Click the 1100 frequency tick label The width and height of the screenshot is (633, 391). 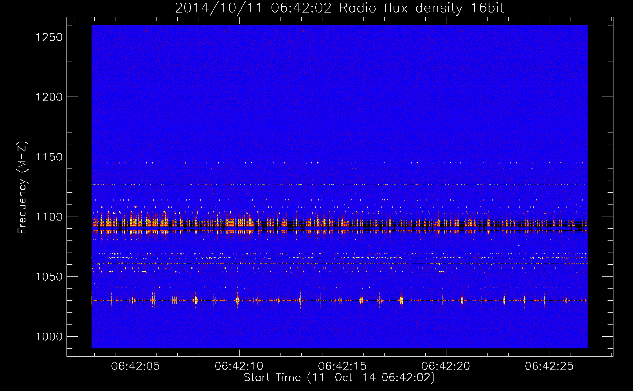point(49,217)
